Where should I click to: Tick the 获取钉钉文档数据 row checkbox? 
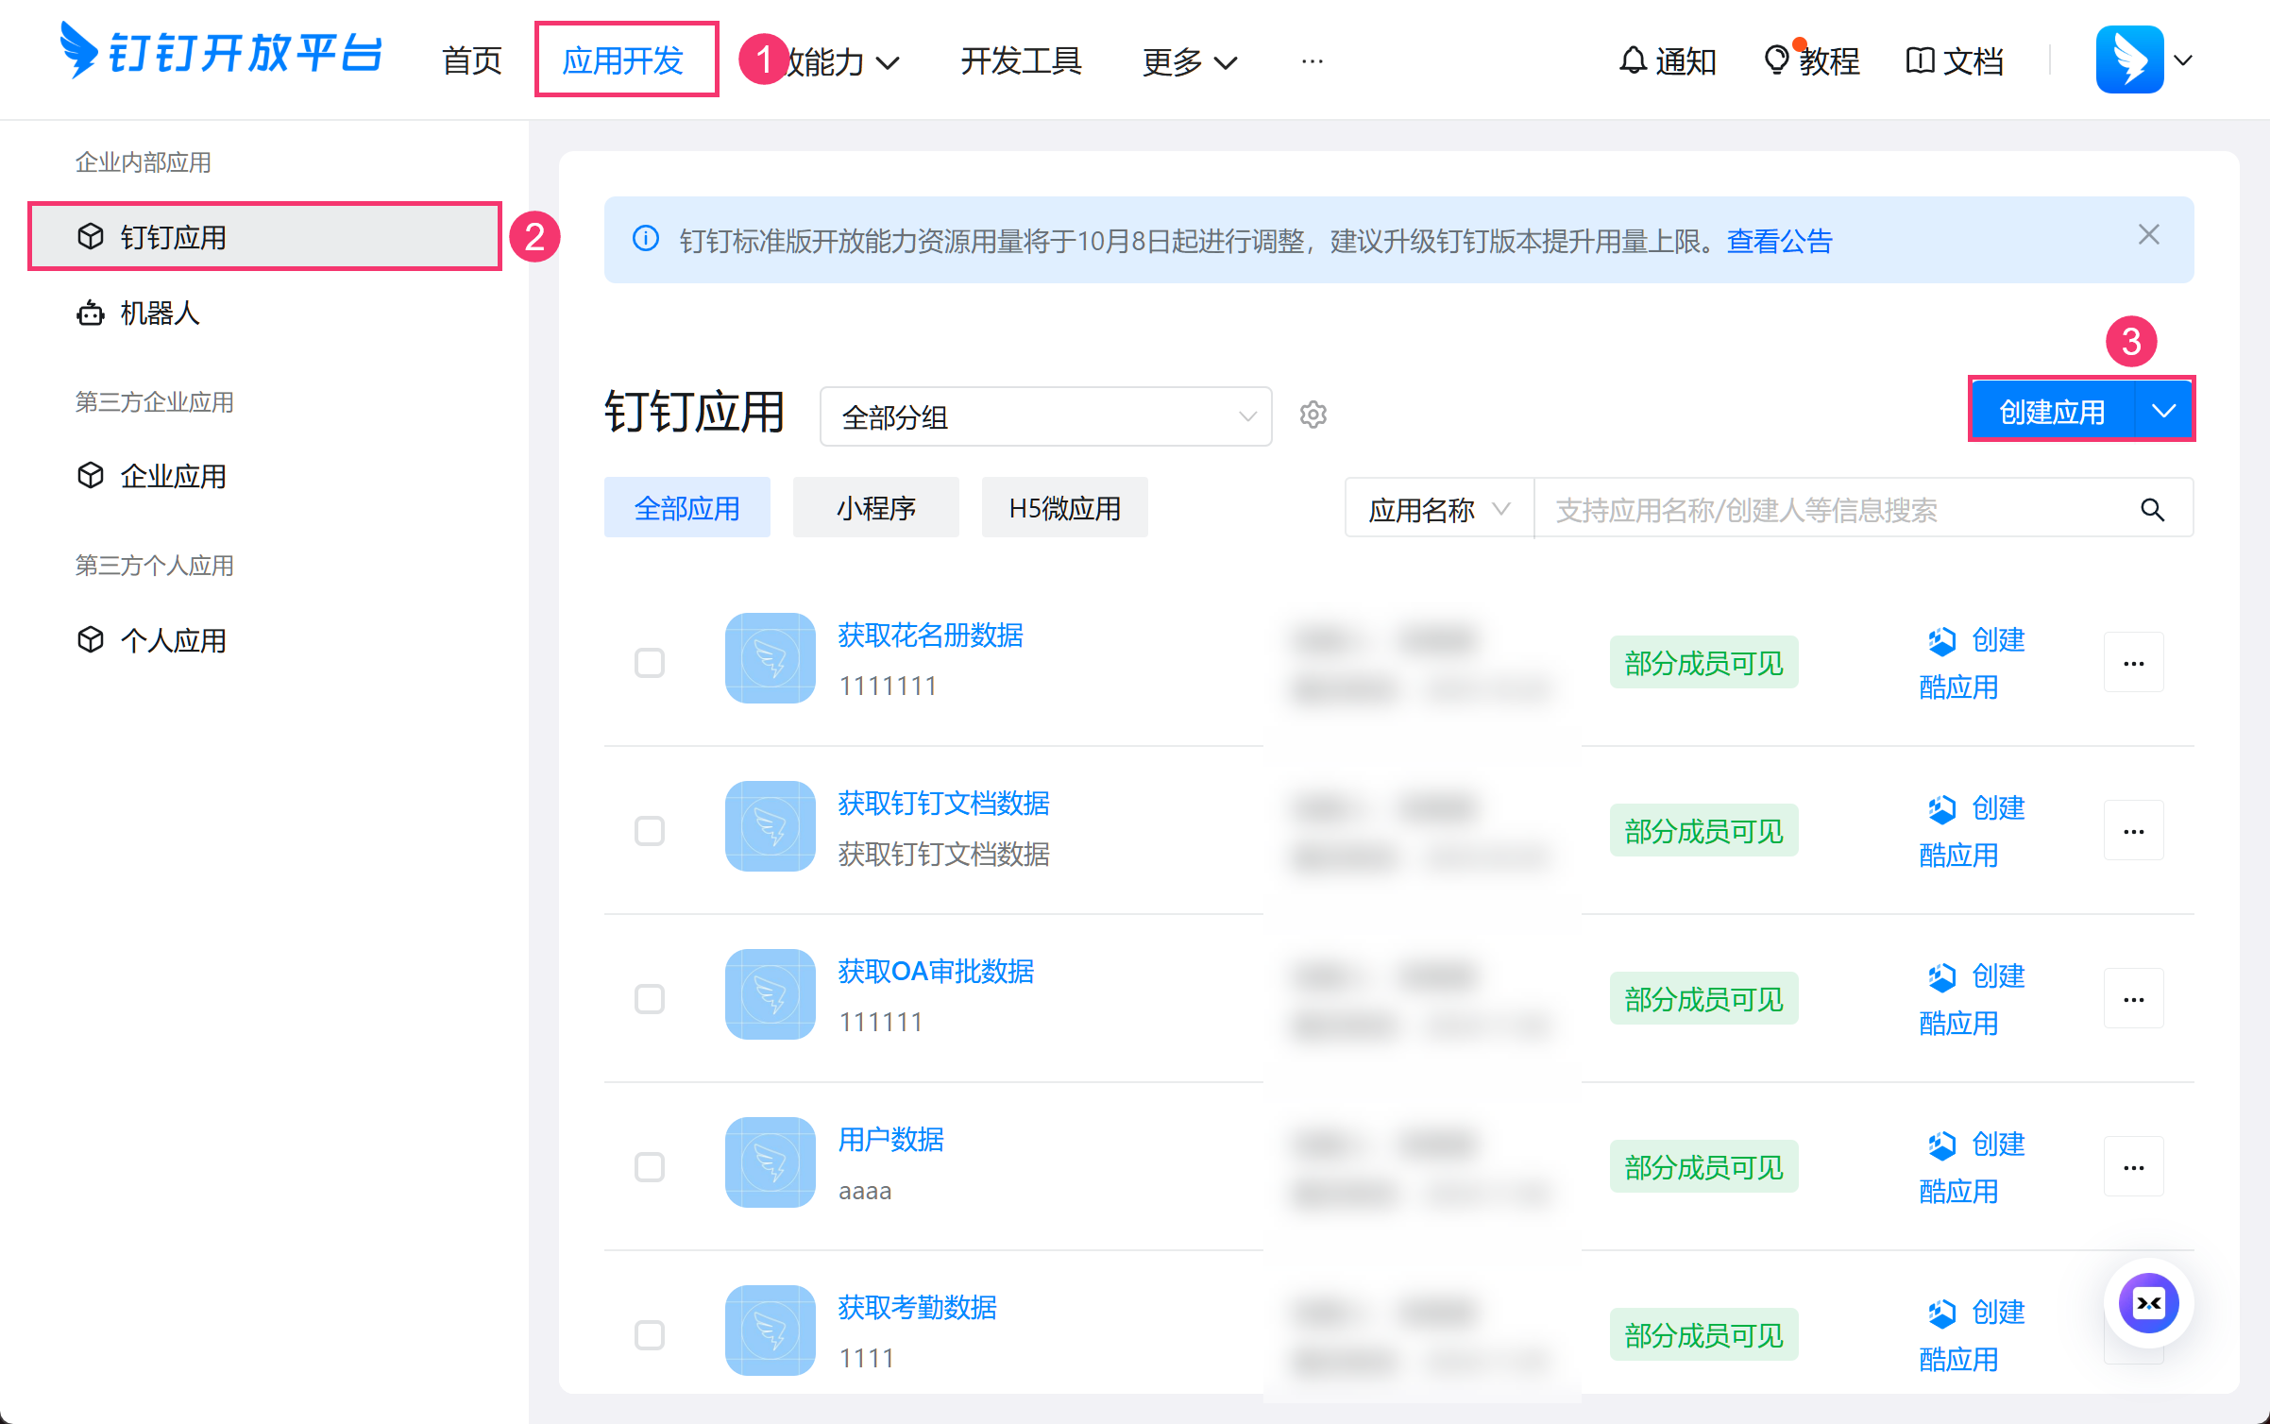(x=650, y=831)
